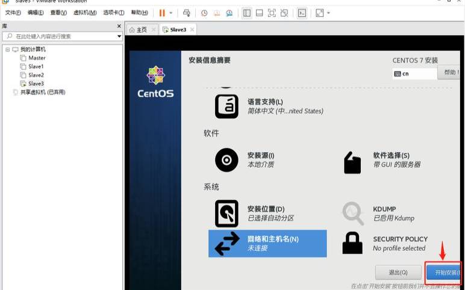Open the snapshot manager icon
465x290 pixels.
[229, 13]
